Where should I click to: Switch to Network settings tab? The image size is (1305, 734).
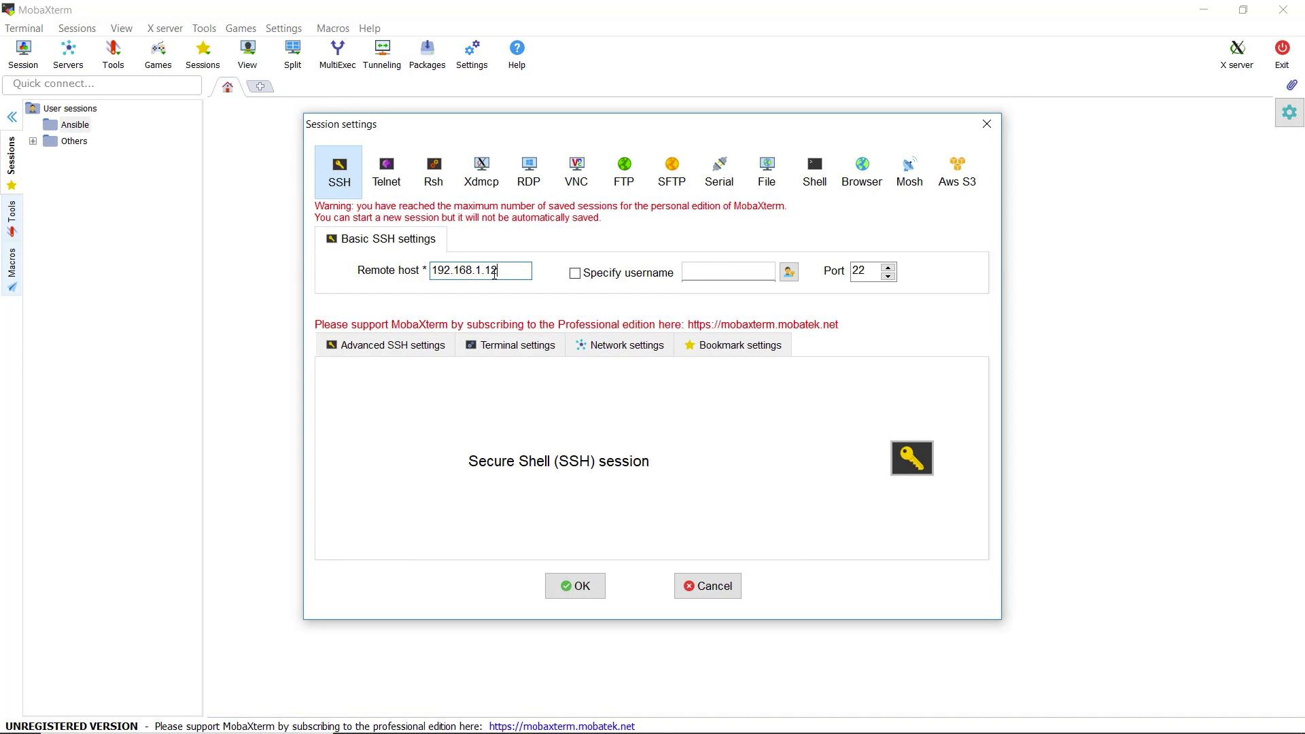[x=619, y=345]
